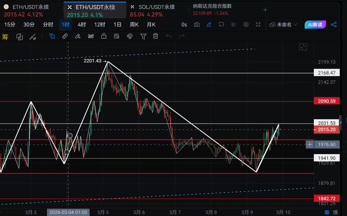
Task: Click the trash can delete drawings icon
Action: click(x=156, y=36)
